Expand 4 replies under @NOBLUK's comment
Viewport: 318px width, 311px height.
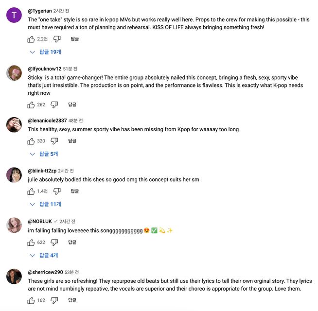44,256
